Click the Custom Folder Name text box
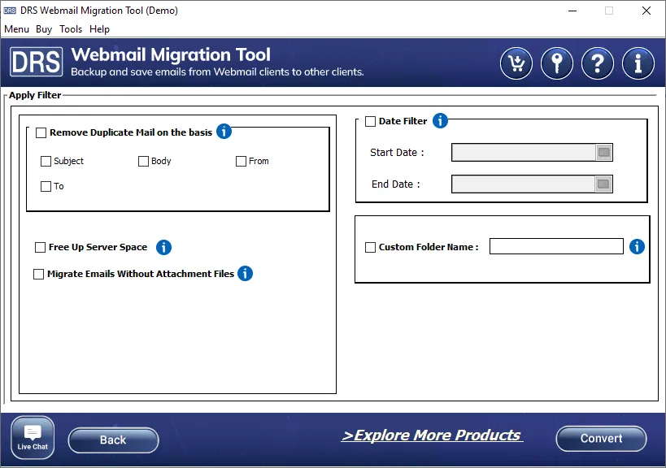This screenshot has height=468, width=666. (556, 246)
